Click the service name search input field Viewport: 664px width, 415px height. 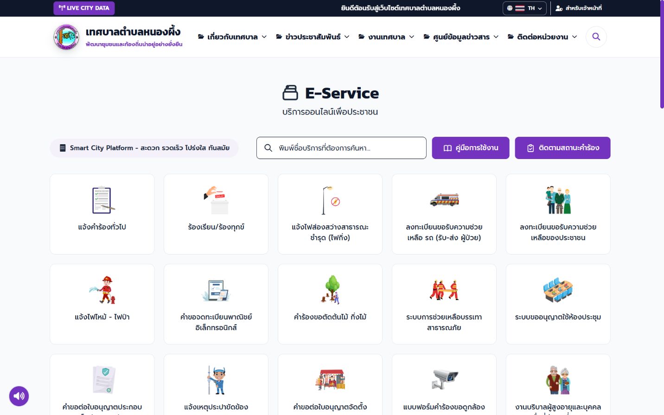click(x=341, y=148)
